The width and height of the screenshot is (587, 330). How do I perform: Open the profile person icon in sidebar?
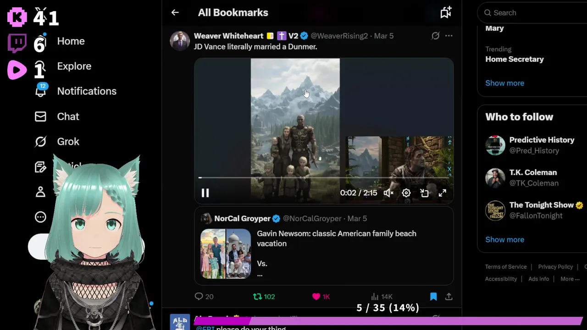40,192
